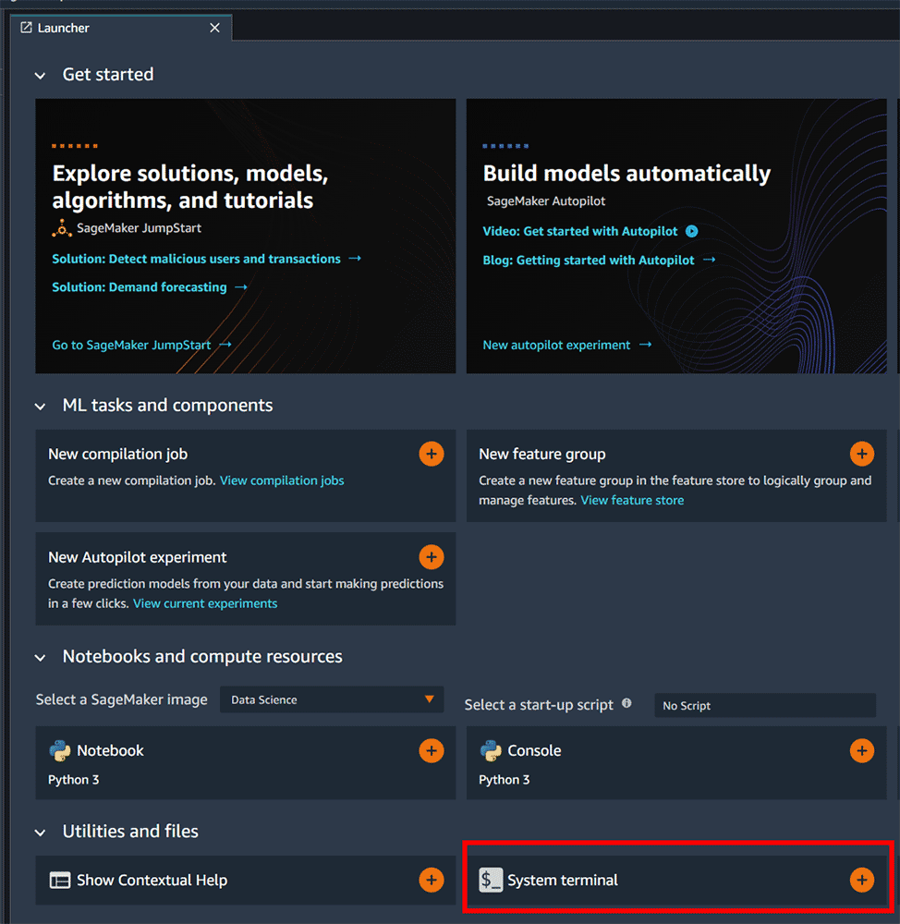This screenshot has width=900, height=924.
Task: Launch Python 3 Console via plus icon
Action: pyautogui.click(x=861, y=750)
